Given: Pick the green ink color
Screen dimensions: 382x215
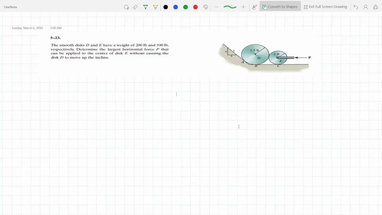Looking at the screenshot, I should (x=185, y=7).
